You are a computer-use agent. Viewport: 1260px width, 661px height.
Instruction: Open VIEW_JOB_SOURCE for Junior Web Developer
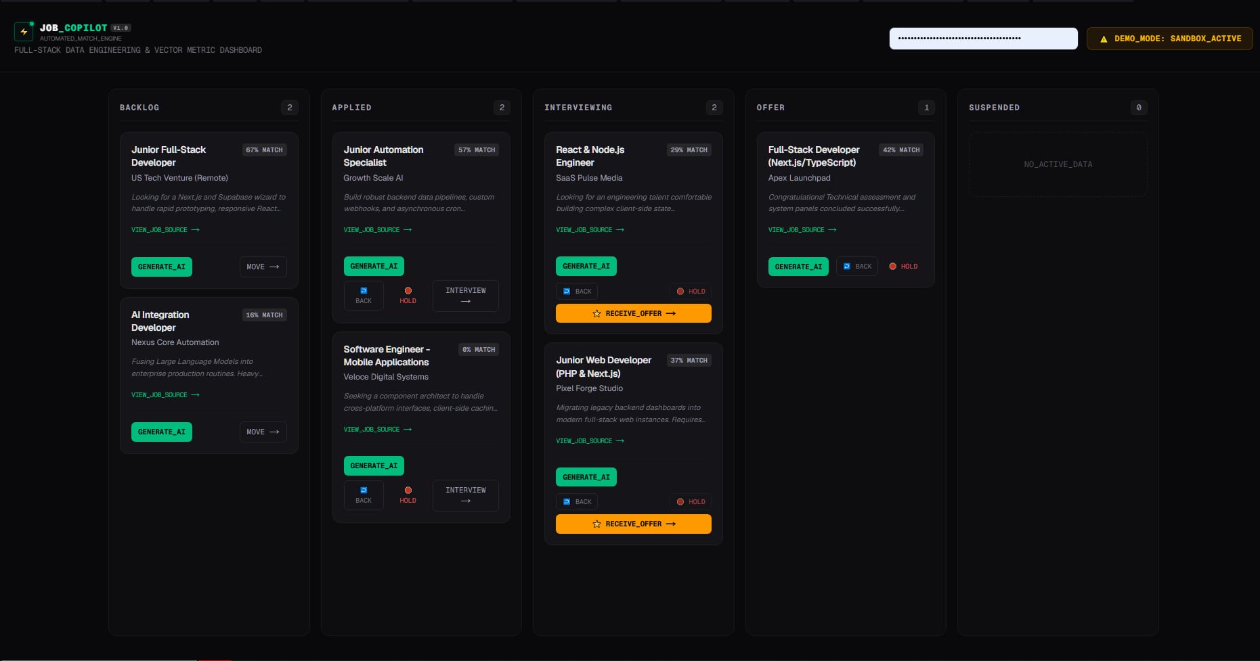click(x=590, y=441)
